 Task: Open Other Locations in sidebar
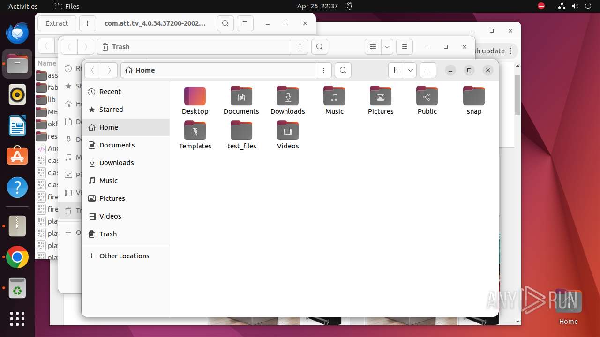126,256
